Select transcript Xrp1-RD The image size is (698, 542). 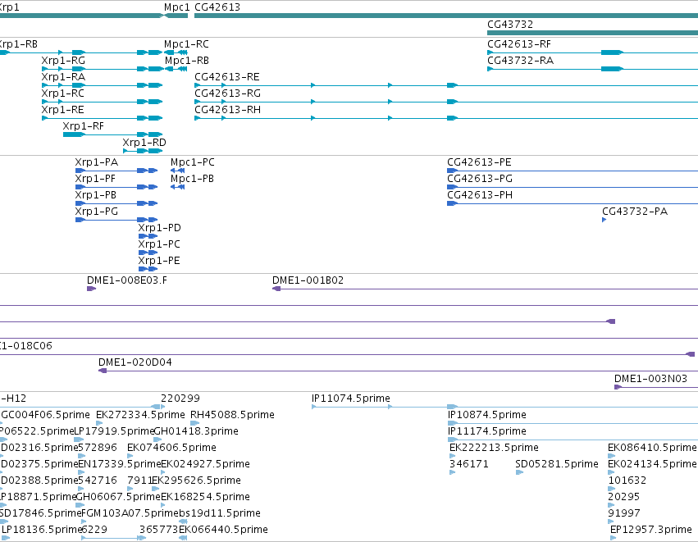click(x=144, y=143)
